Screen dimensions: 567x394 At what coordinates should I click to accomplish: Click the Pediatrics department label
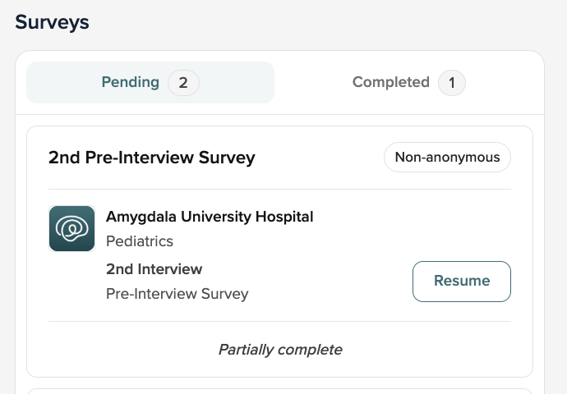coord(140,241)
